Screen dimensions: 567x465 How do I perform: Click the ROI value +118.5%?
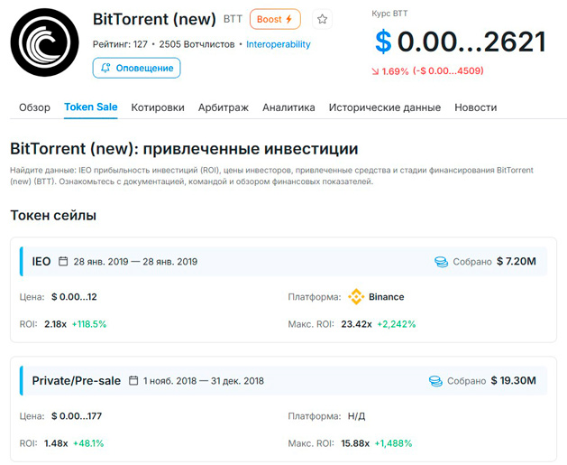tap(89, 324)
